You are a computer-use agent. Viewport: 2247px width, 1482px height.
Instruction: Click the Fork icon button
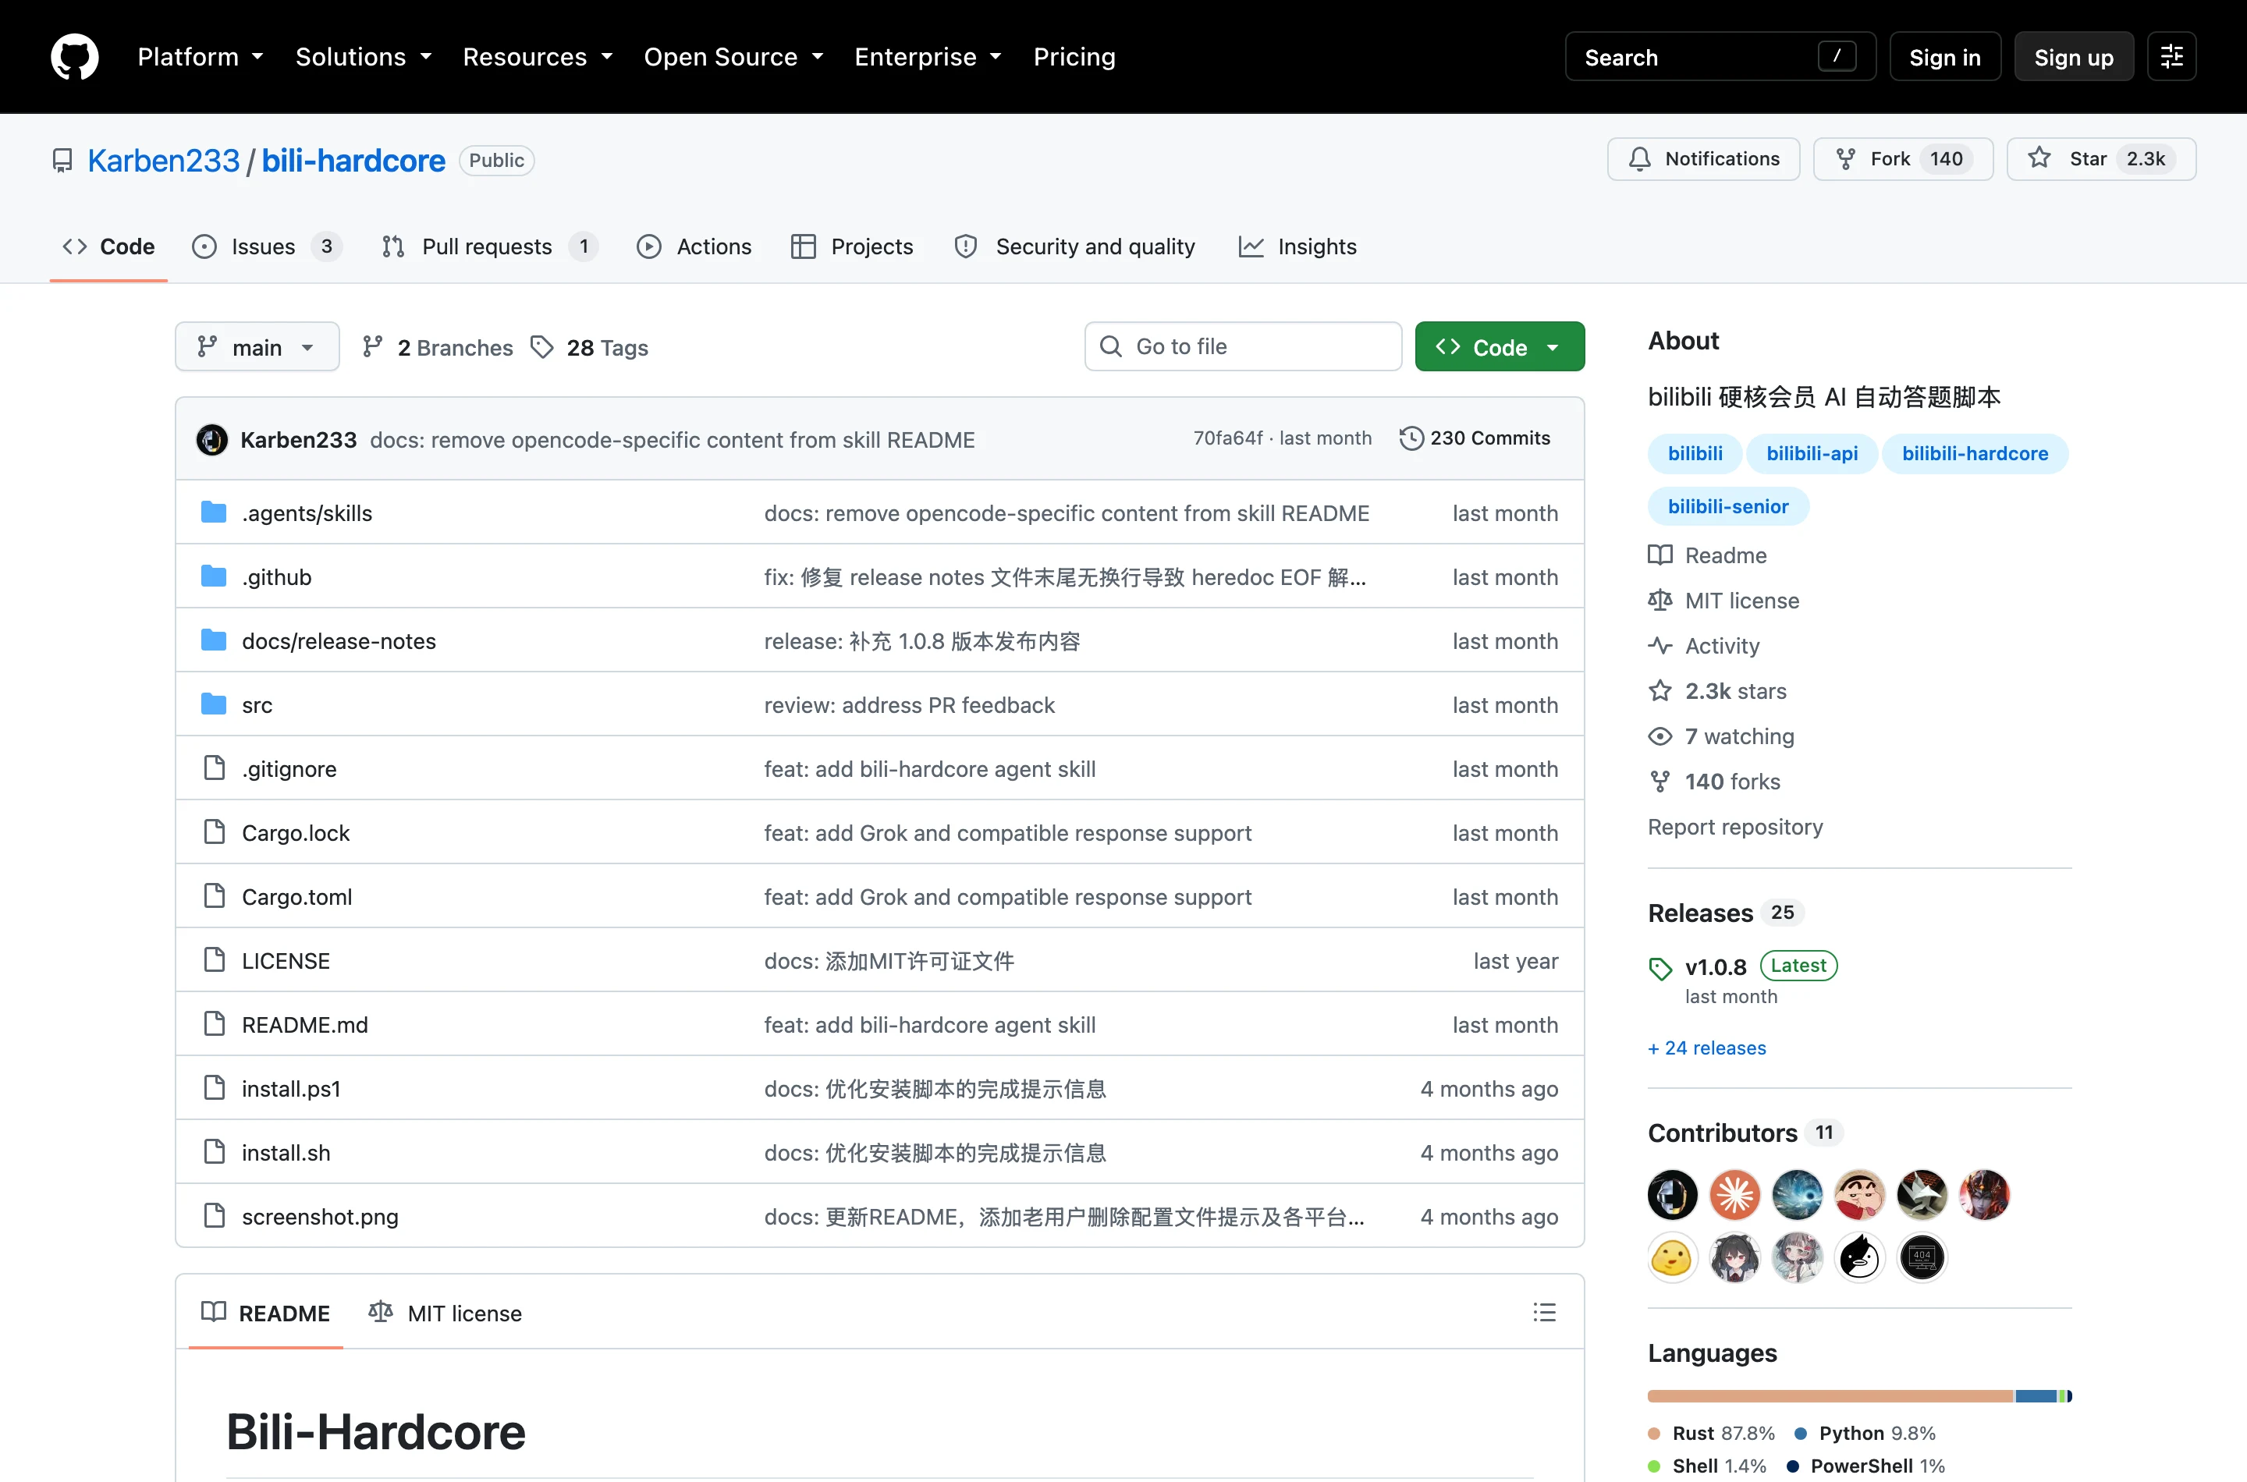pos(1845,159)
